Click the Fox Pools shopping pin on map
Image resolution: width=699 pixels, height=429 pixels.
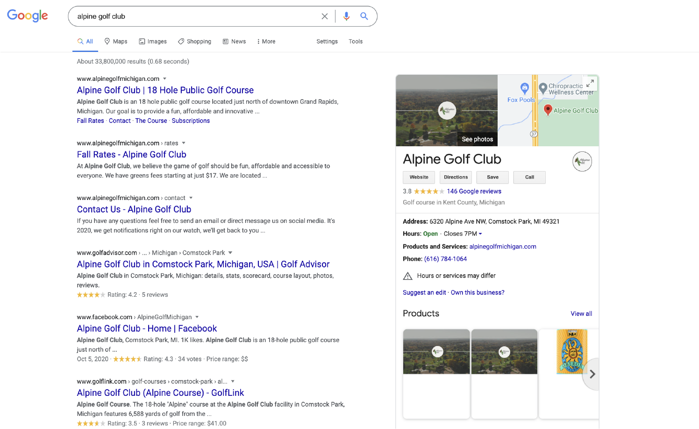point(525,88)
